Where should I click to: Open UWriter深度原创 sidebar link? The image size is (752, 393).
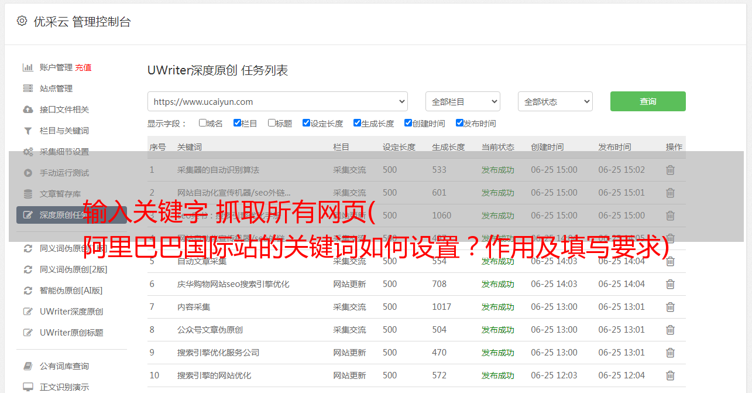[x=71, y=312]
